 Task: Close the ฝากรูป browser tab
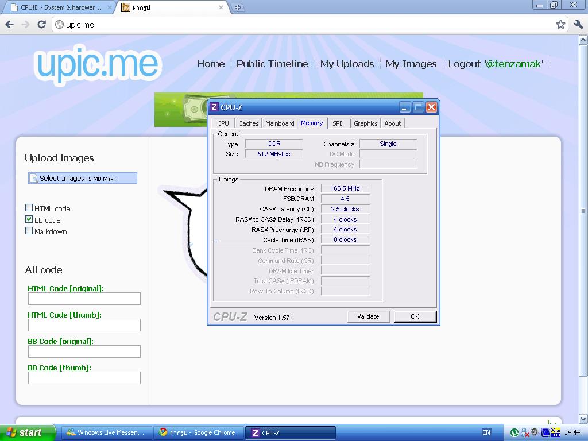tap(221, 7)
